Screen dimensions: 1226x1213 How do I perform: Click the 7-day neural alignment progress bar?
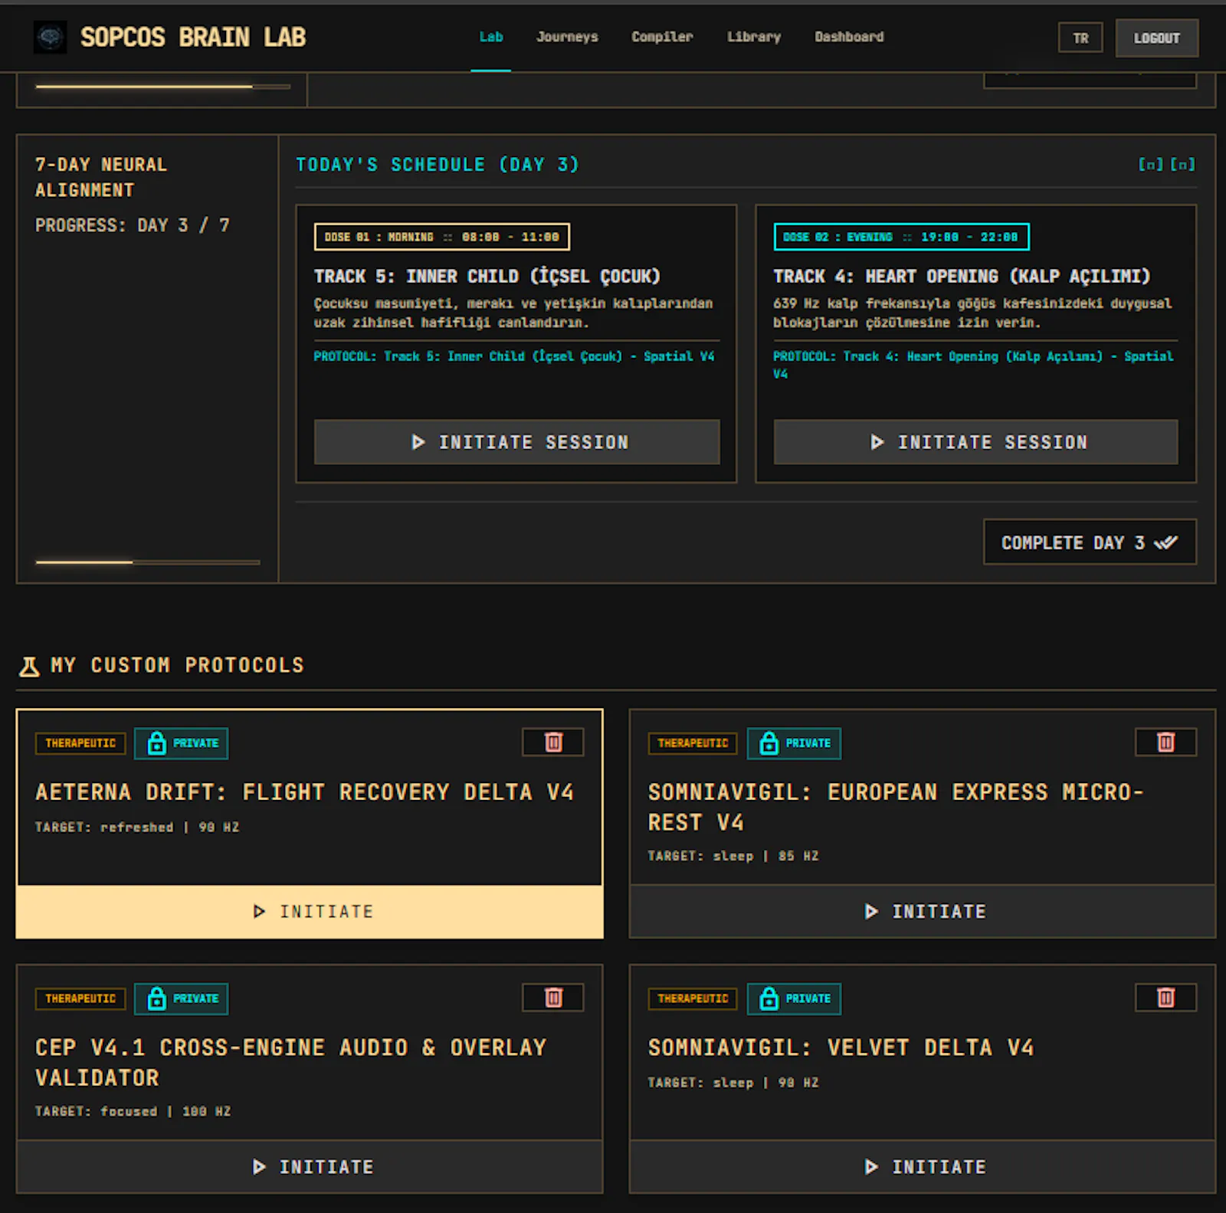tap(148, 562)
